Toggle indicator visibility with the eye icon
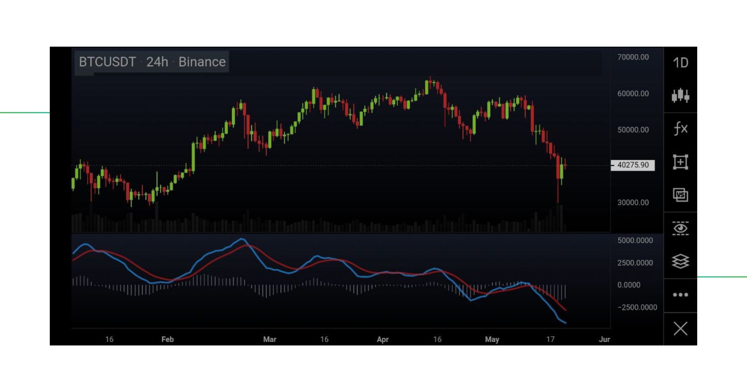747x392 pixels. (x=680, y=229)
